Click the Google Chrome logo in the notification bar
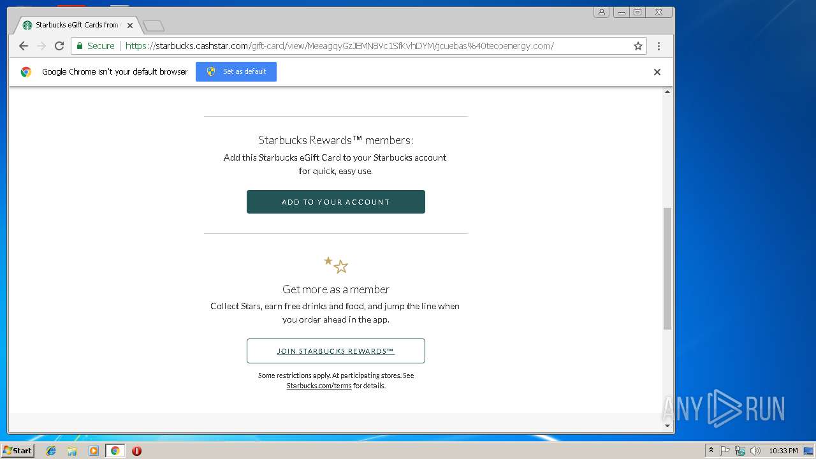The width and height of the screenshot is (816, 459). [x=26, y=72]
